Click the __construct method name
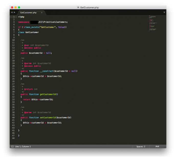The image size is (176, 162). pos(47,71)
